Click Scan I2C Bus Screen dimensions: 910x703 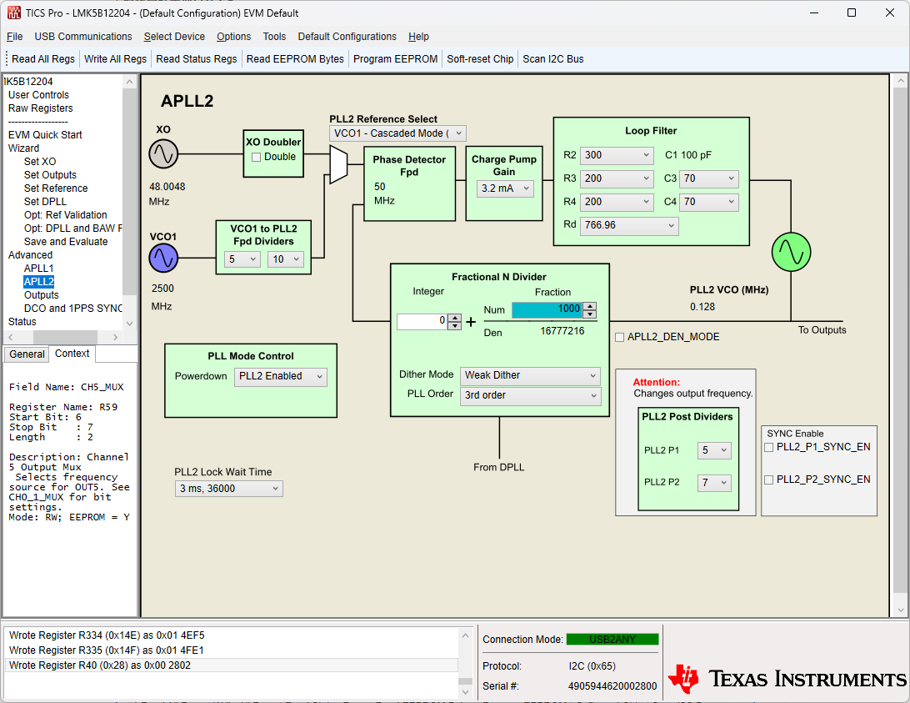click(x=553, y=59)
